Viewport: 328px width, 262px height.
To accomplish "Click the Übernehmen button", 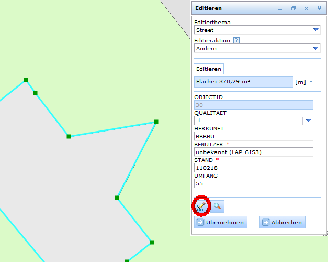I will [221, 222].
